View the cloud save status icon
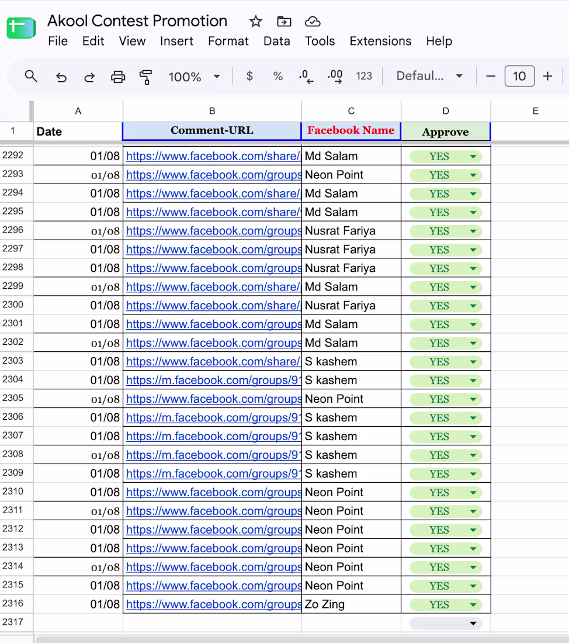Screen dimensions: 569x643 pos(313,21)
